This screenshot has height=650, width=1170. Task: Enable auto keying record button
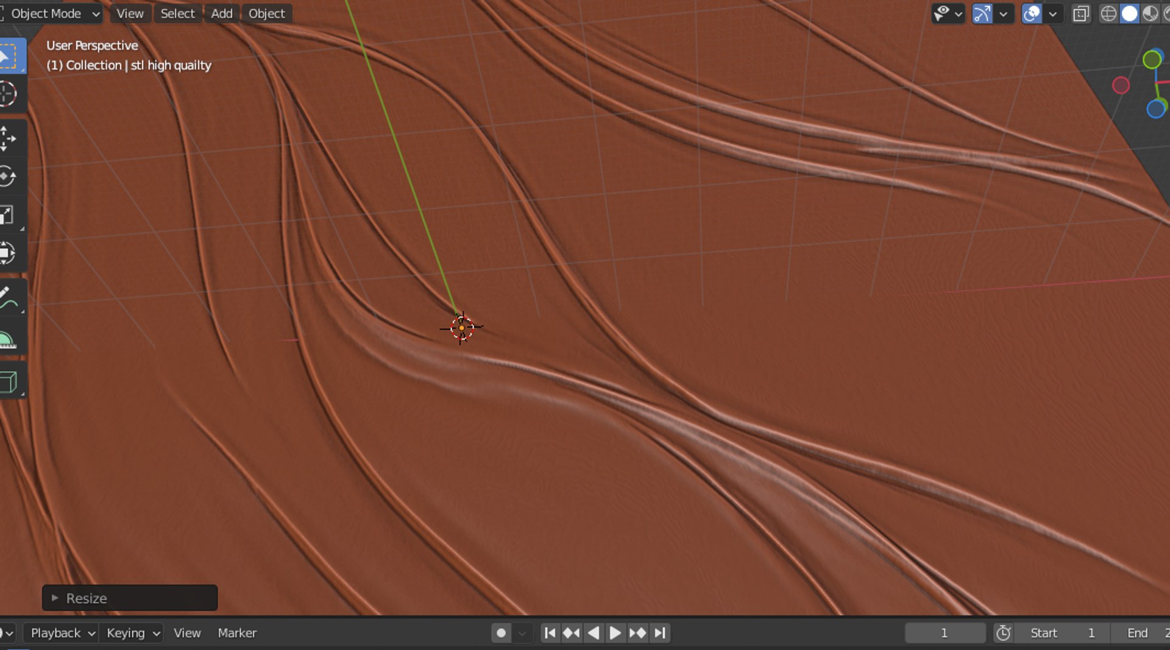(501, 633)
